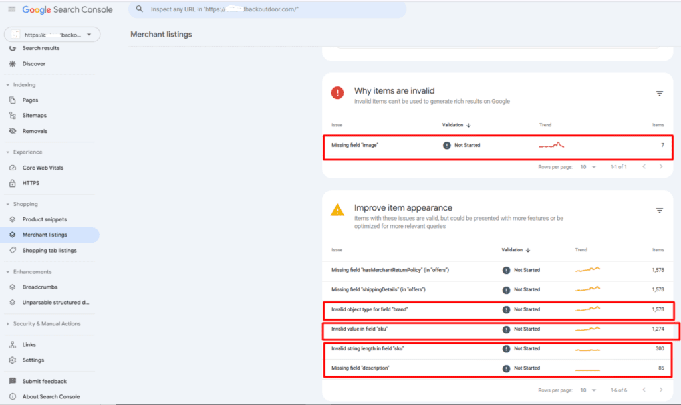This screenshot has width=681, height=405.
Task: Go to Removals page
Action: click(x=35, y=131)
